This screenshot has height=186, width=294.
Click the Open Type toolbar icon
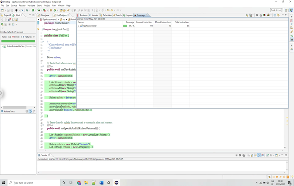pos(61,10)
